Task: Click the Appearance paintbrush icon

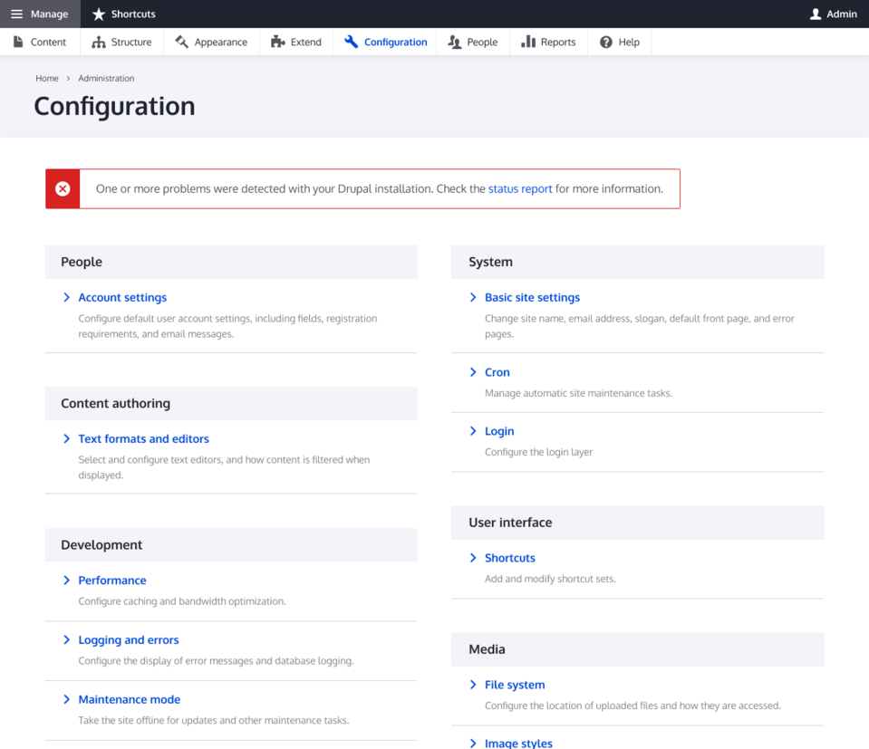Action: point(182,42)
